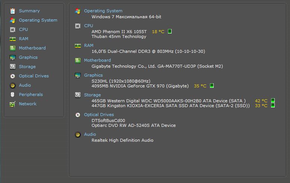Viewport: 290px width, 183px height.
Task: Click the Peripherals mouse icon in sidebar
Action: pyautogui.click(x=13, y=94)
